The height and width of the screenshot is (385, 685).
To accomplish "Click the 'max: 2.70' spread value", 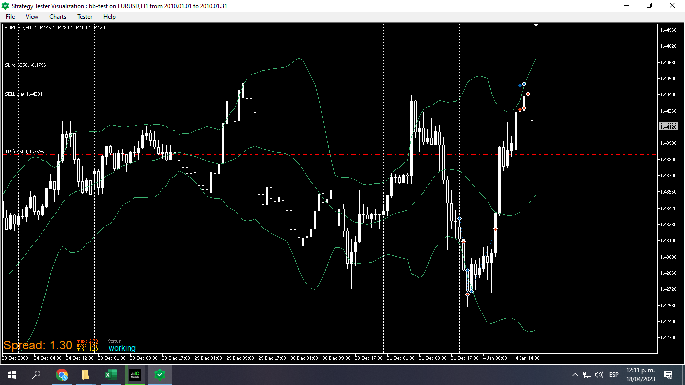I will click(87, 341).
